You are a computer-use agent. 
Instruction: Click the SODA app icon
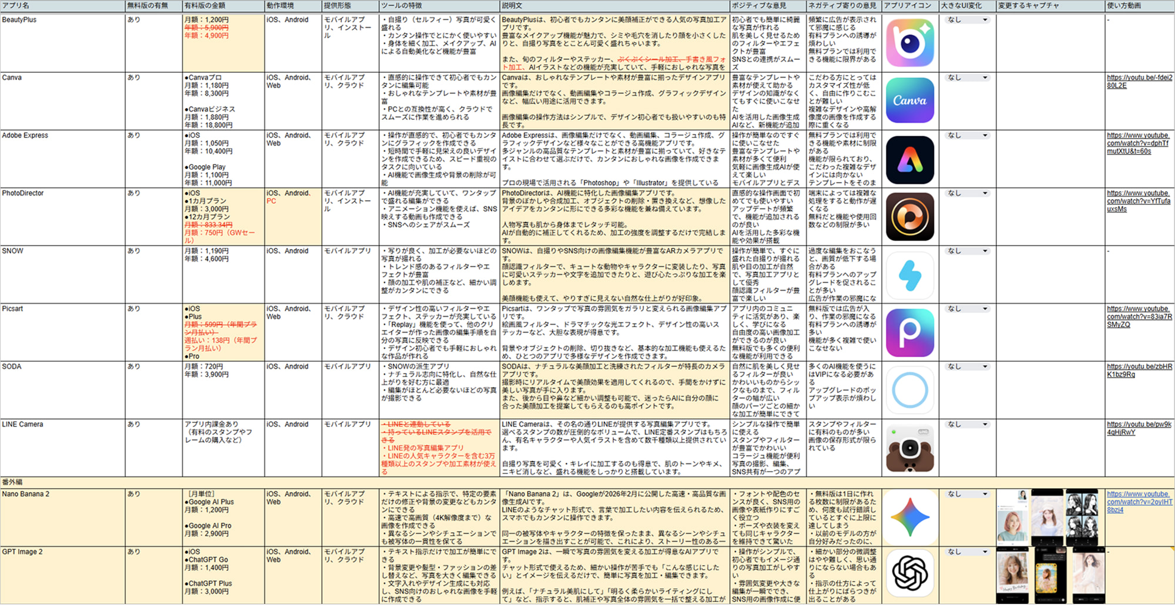click(x=910, y=390)
